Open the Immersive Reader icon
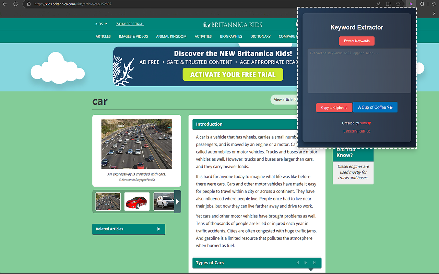This screenshot has height=274, width=439. (x=388, y=4)
